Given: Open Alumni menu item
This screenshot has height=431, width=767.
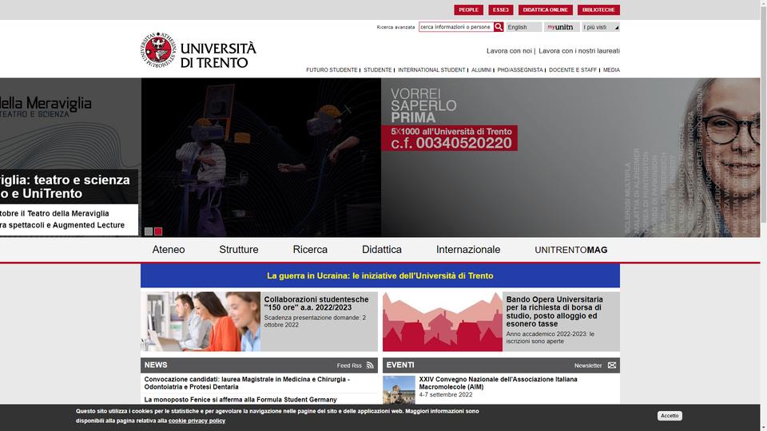Looking at the screenshot, I should click(481, 70).
